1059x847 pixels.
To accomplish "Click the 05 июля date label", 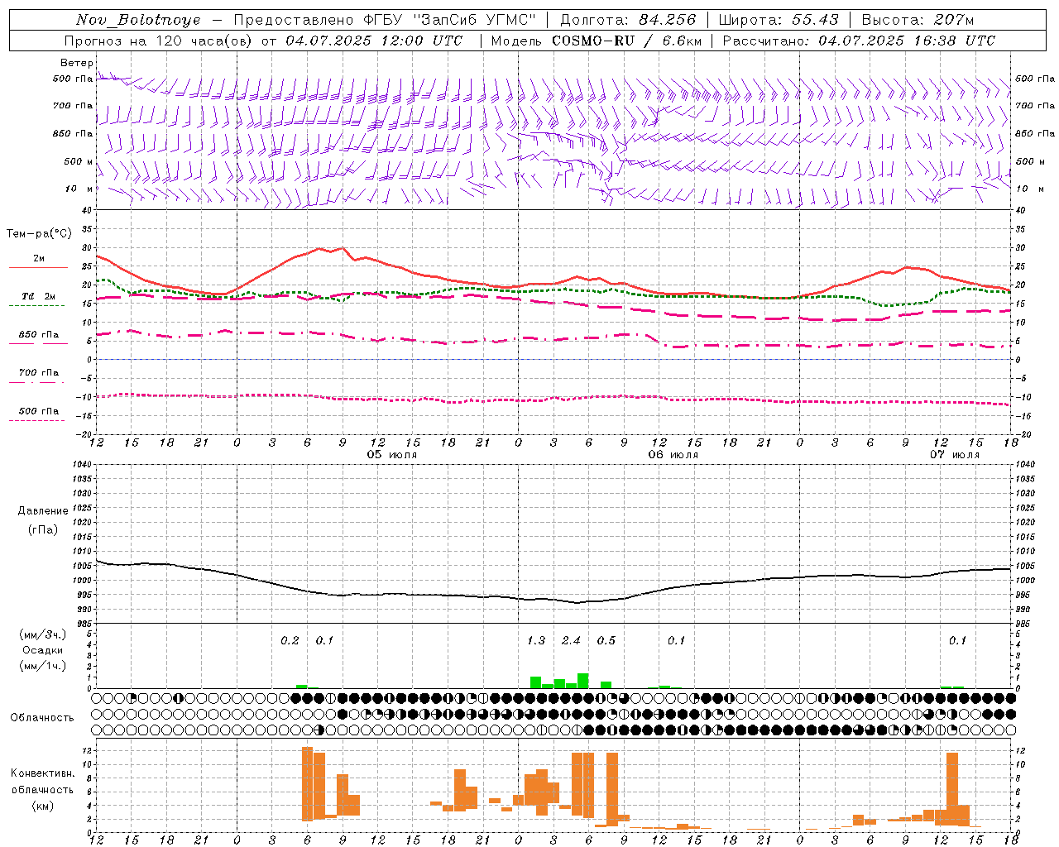I will (x=392, y=455).
